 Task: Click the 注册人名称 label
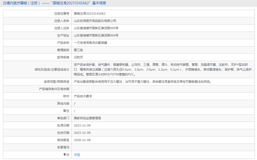[x=62, y=21]
